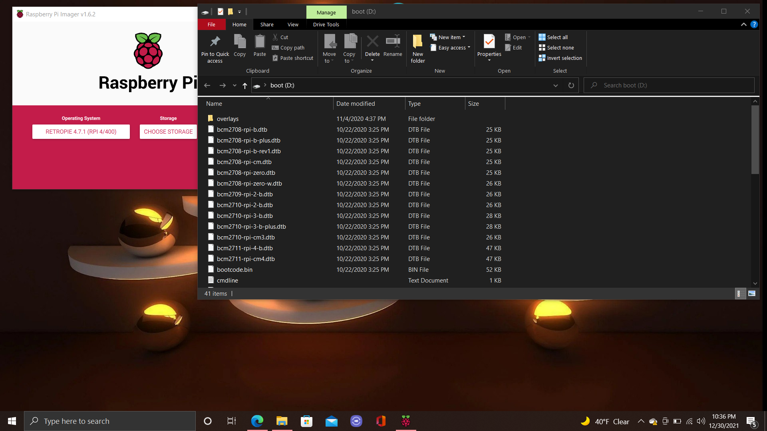This screenshot has width=767, height=431.
Task: Switch to the Share tab
Action: tap(267, 24)
